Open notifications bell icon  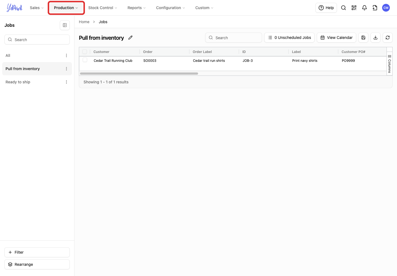tap(364, 8)
